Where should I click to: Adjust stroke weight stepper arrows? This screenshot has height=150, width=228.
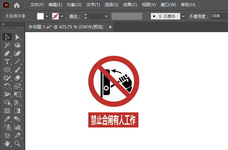(x=85, y=16)
